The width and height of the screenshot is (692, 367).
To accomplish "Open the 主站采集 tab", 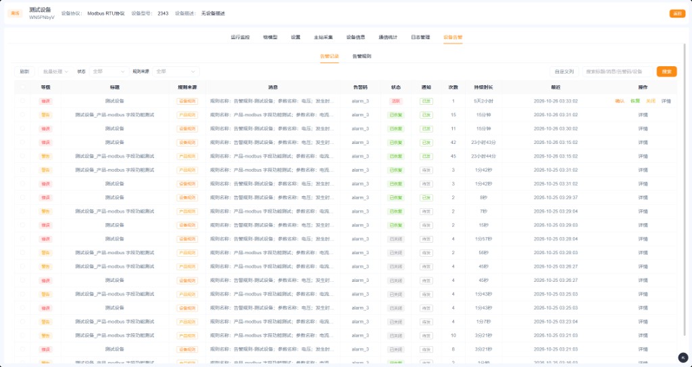I will (x=324, y=37).
